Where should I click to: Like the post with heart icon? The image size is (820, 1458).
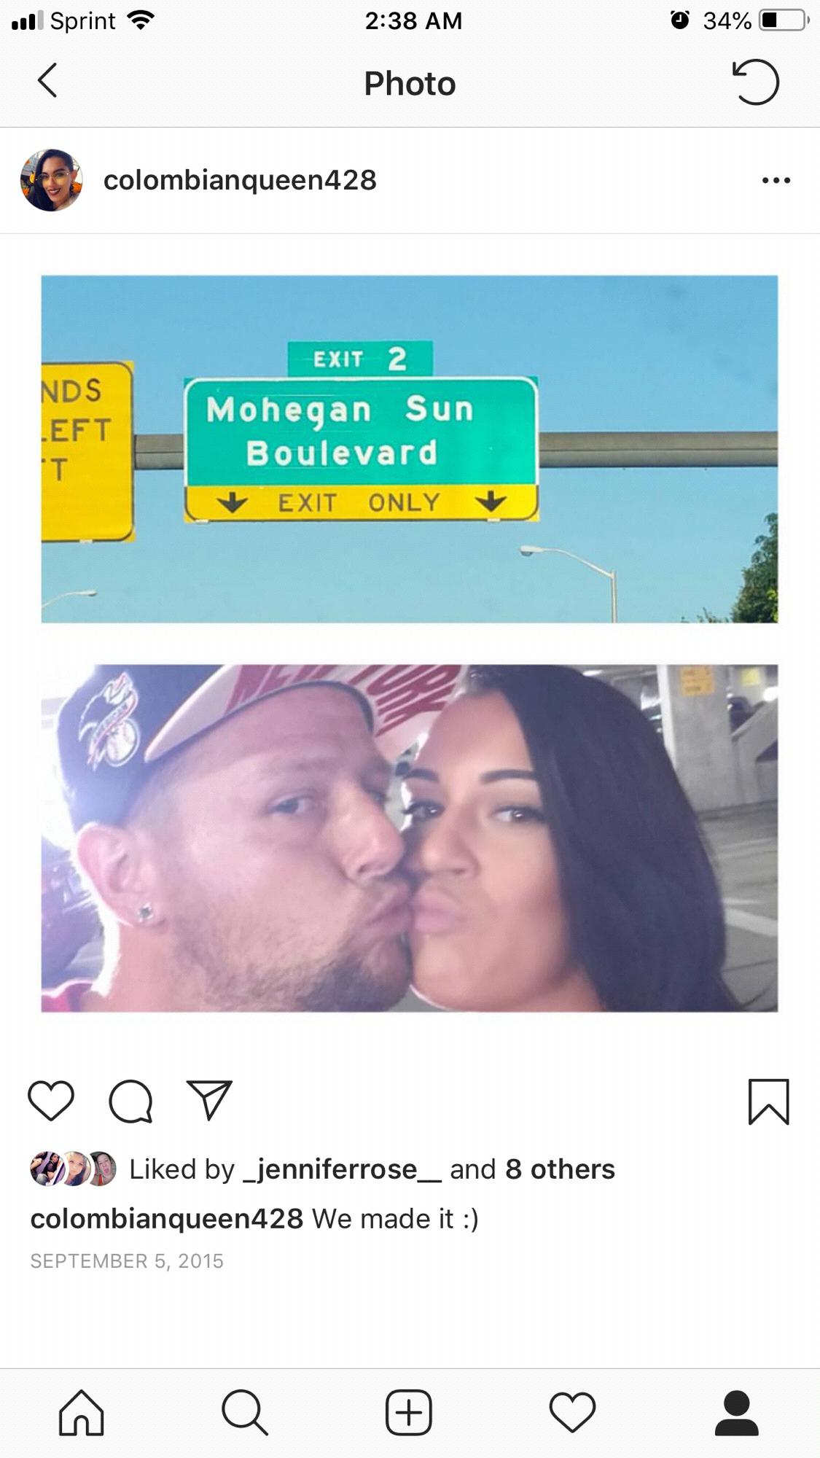point(51,1100)
